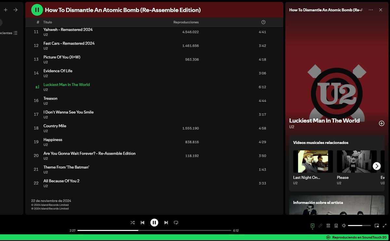Viewport: 390px width, 241px height.
Task: Sort tracks by Reproducciones column
Action: (186, 22)
